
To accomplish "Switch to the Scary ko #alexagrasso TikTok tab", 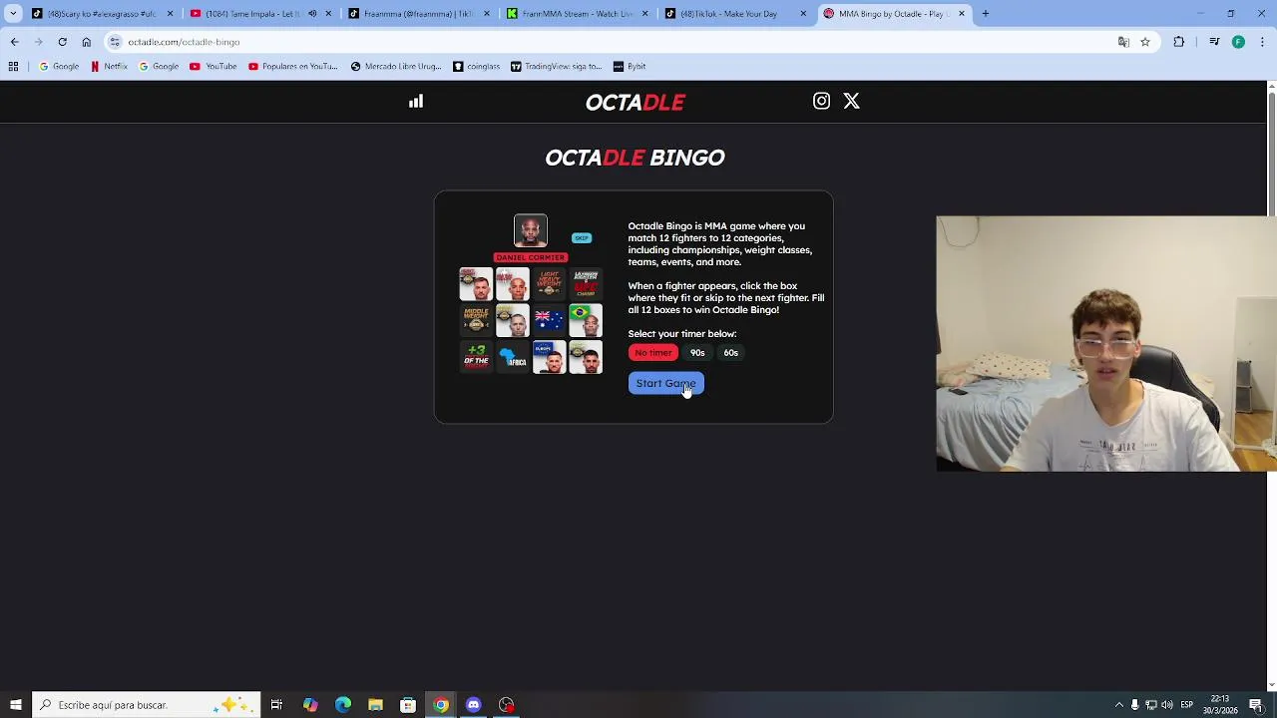I will [101, 14].
